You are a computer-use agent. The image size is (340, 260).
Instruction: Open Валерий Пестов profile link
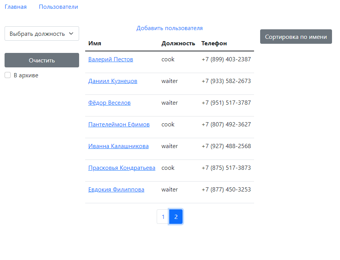click(111, 59)
